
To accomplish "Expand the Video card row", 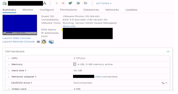I will [x=9, y=89].
